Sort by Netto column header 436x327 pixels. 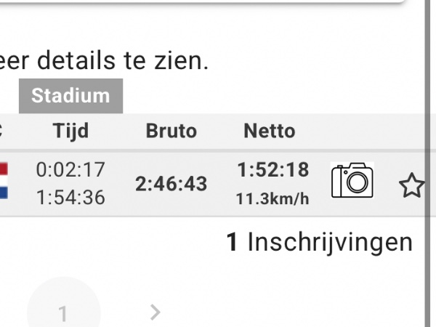click(269, 131)
